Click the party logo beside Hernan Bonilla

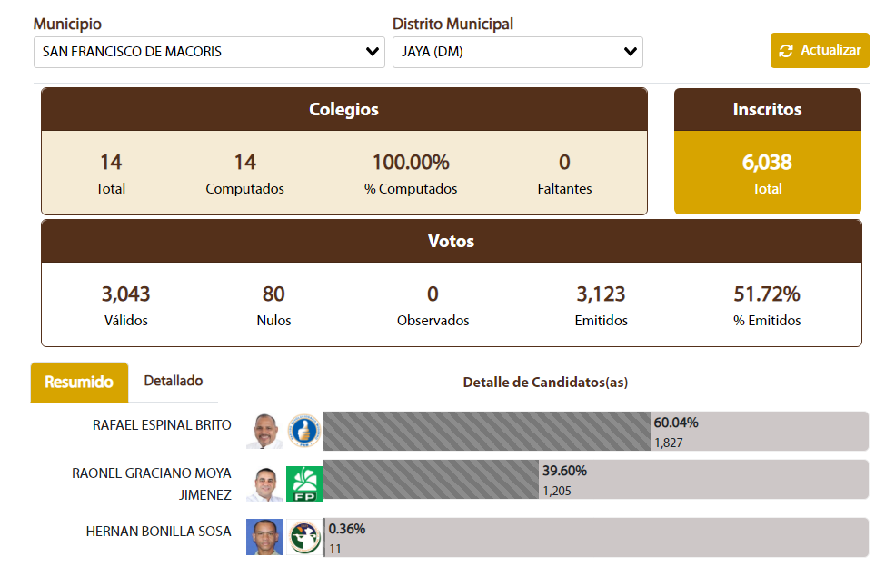(304, 537)
